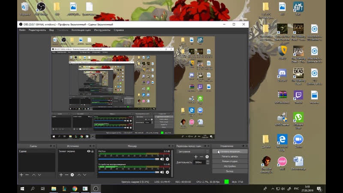Click the Начать запись button

[x=230, y=157]
